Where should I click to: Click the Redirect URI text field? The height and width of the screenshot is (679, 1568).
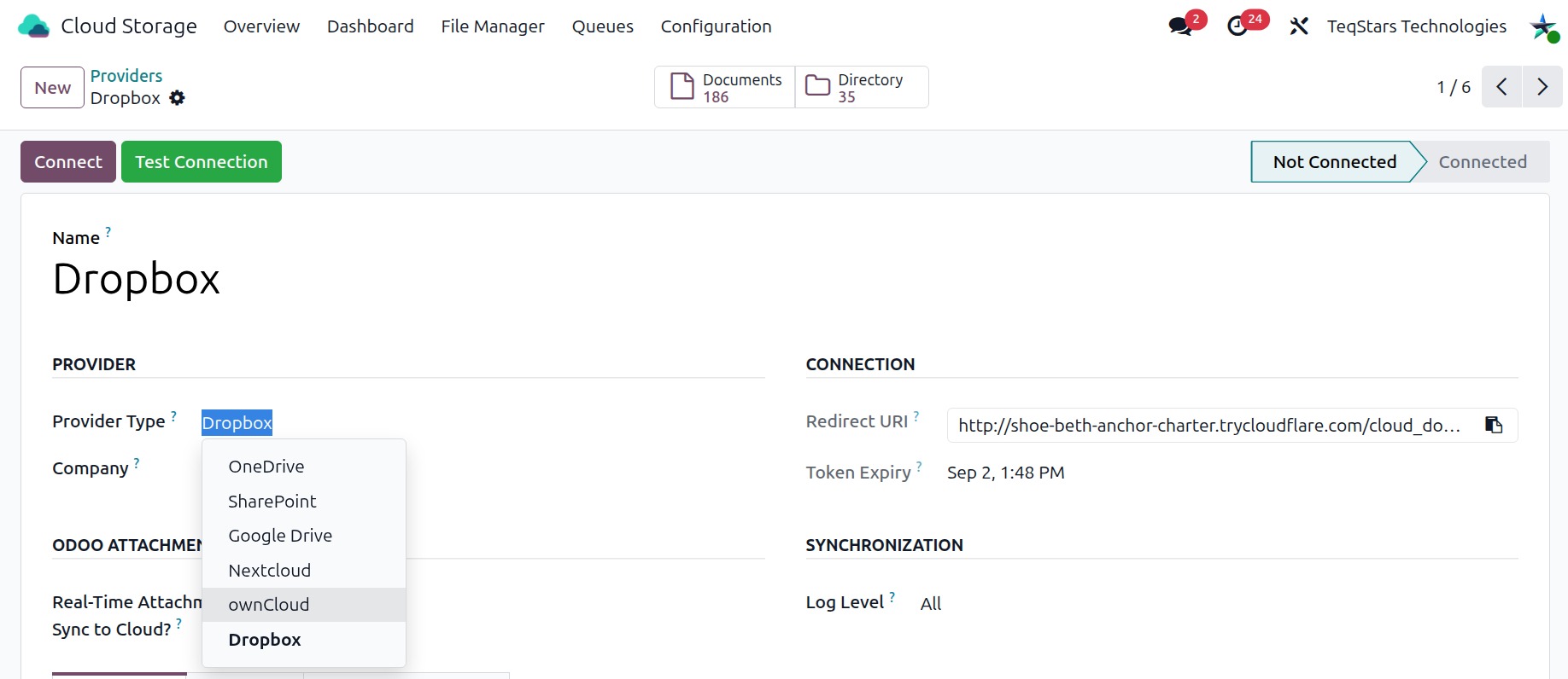coord(1209,425)
